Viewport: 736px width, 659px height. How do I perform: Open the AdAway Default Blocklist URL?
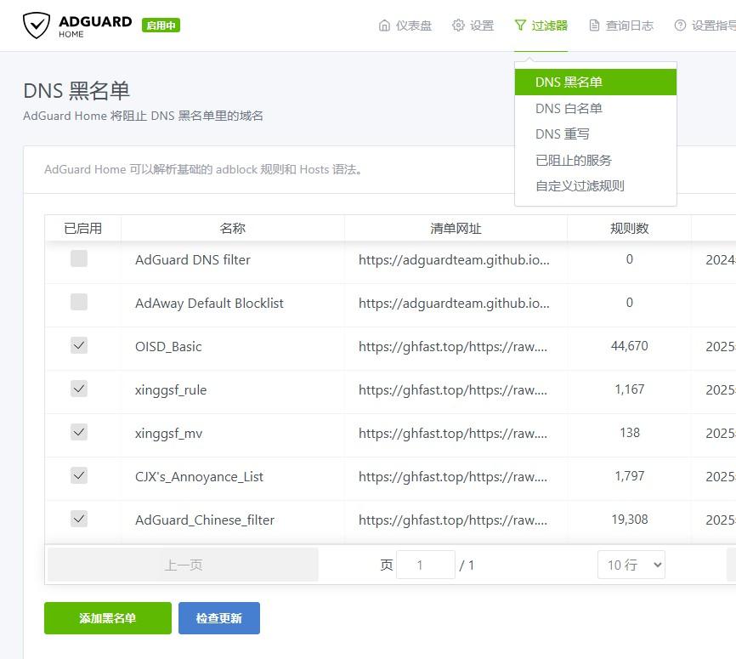[x=454, y=303]
